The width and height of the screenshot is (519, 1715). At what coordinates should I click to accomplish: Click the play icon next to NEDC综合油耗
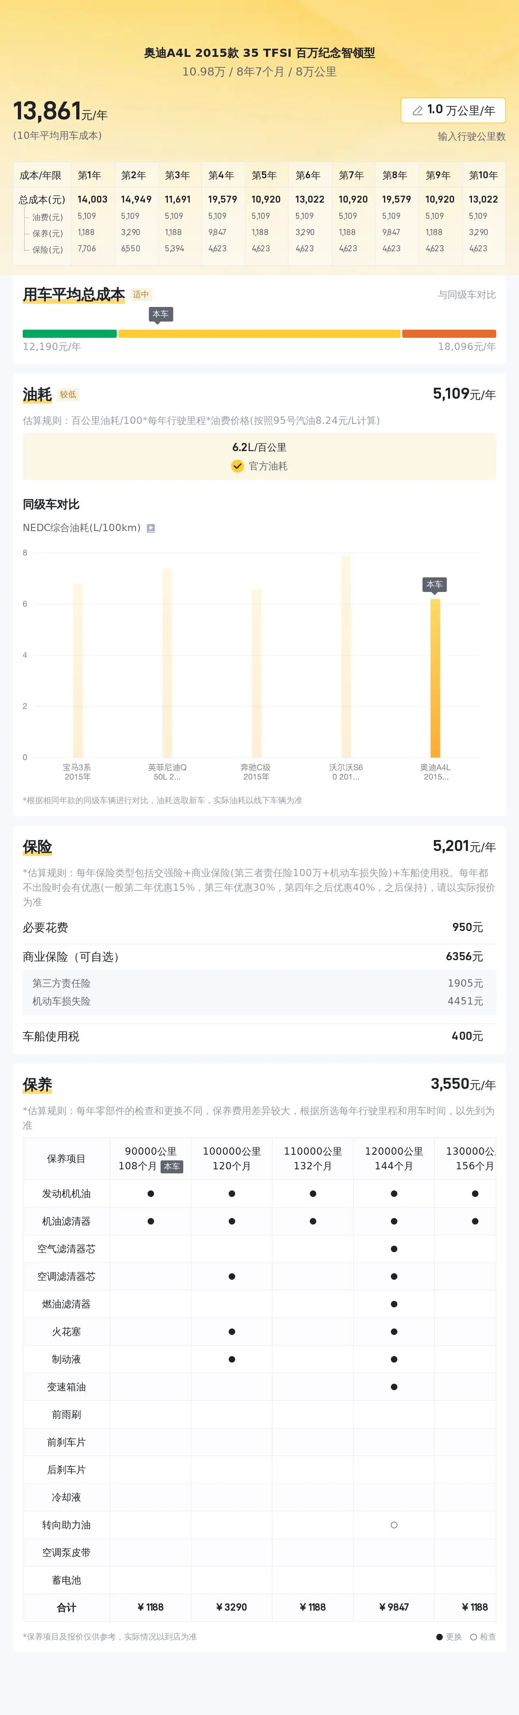pyautogui.click(x=151, y=528)
